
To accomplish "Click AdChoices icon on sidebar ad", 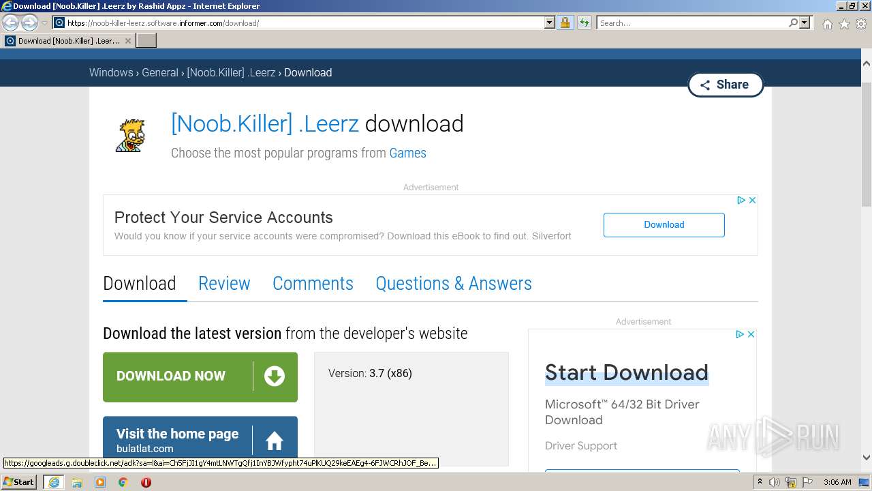I will pos(740,334).
